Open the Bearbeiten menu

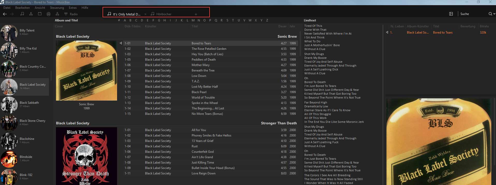click(23, 8)
